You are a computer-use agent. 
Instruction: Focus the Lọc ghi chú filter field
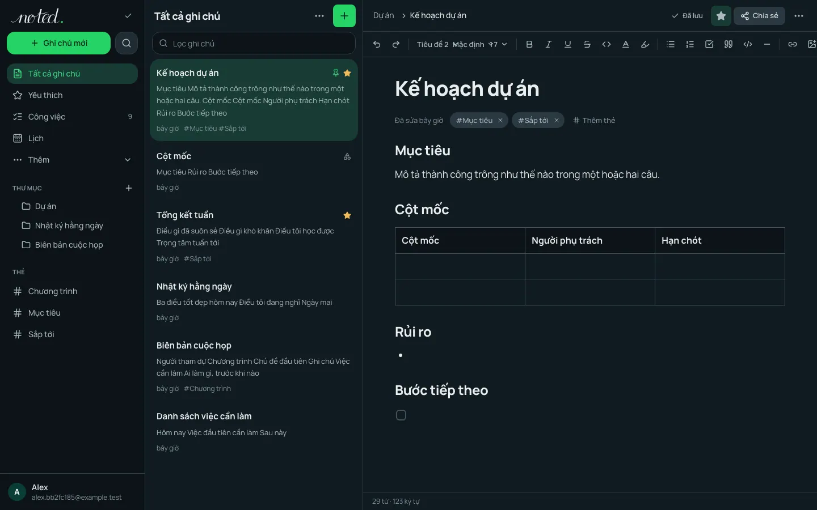[x=254, y=43]
